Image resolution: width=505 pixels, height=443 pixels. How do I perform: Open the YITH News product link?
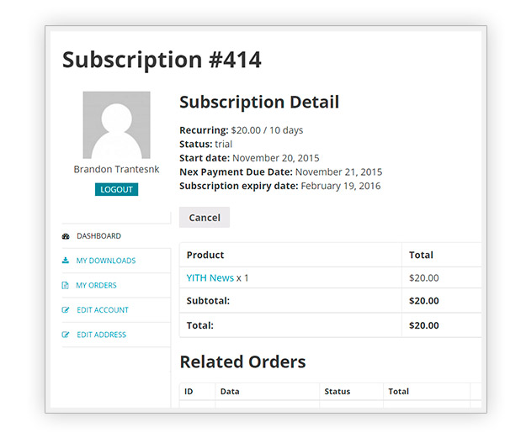click(210, 278)
